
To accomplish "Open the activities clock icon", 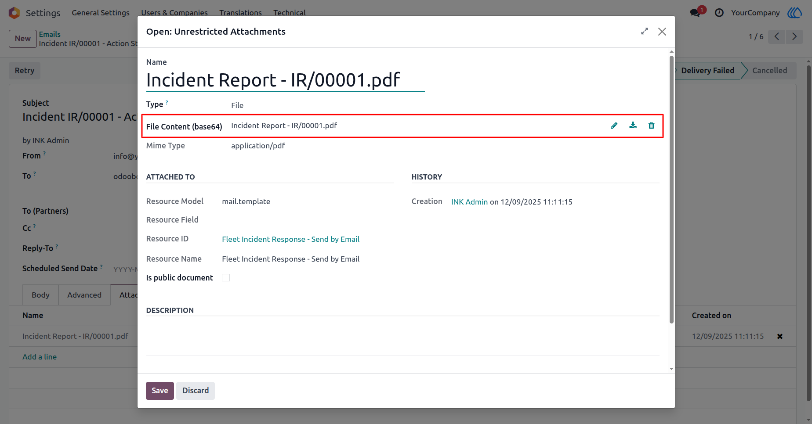I will tap(719, 13).
